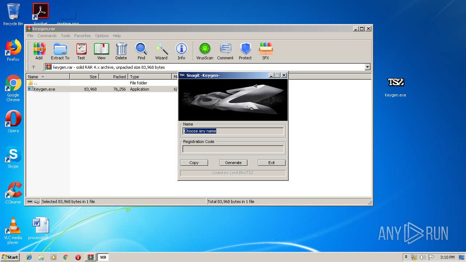Image resolution: width=466 pixels, height=262 pixels.
Task: Open the Commands menu
Action: [x=47, y=36]
